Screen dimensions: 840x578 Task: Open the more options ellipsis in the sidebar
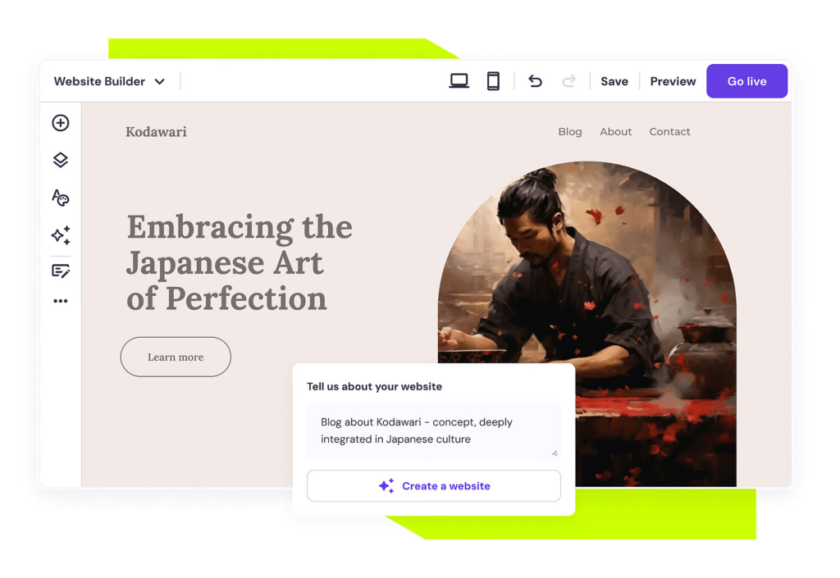[60, 300]
